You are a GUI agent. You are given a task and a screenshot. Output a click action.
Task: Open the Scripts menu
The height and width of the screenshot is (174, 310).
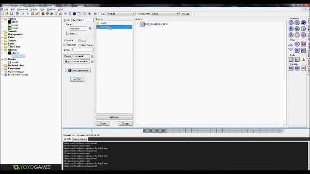click(x=34, y=9)
